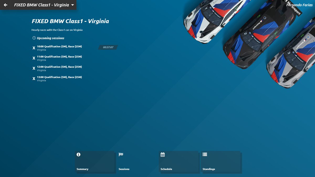Open the Summary tile by its label
315x177 pixels.
(x=82, y=169)
